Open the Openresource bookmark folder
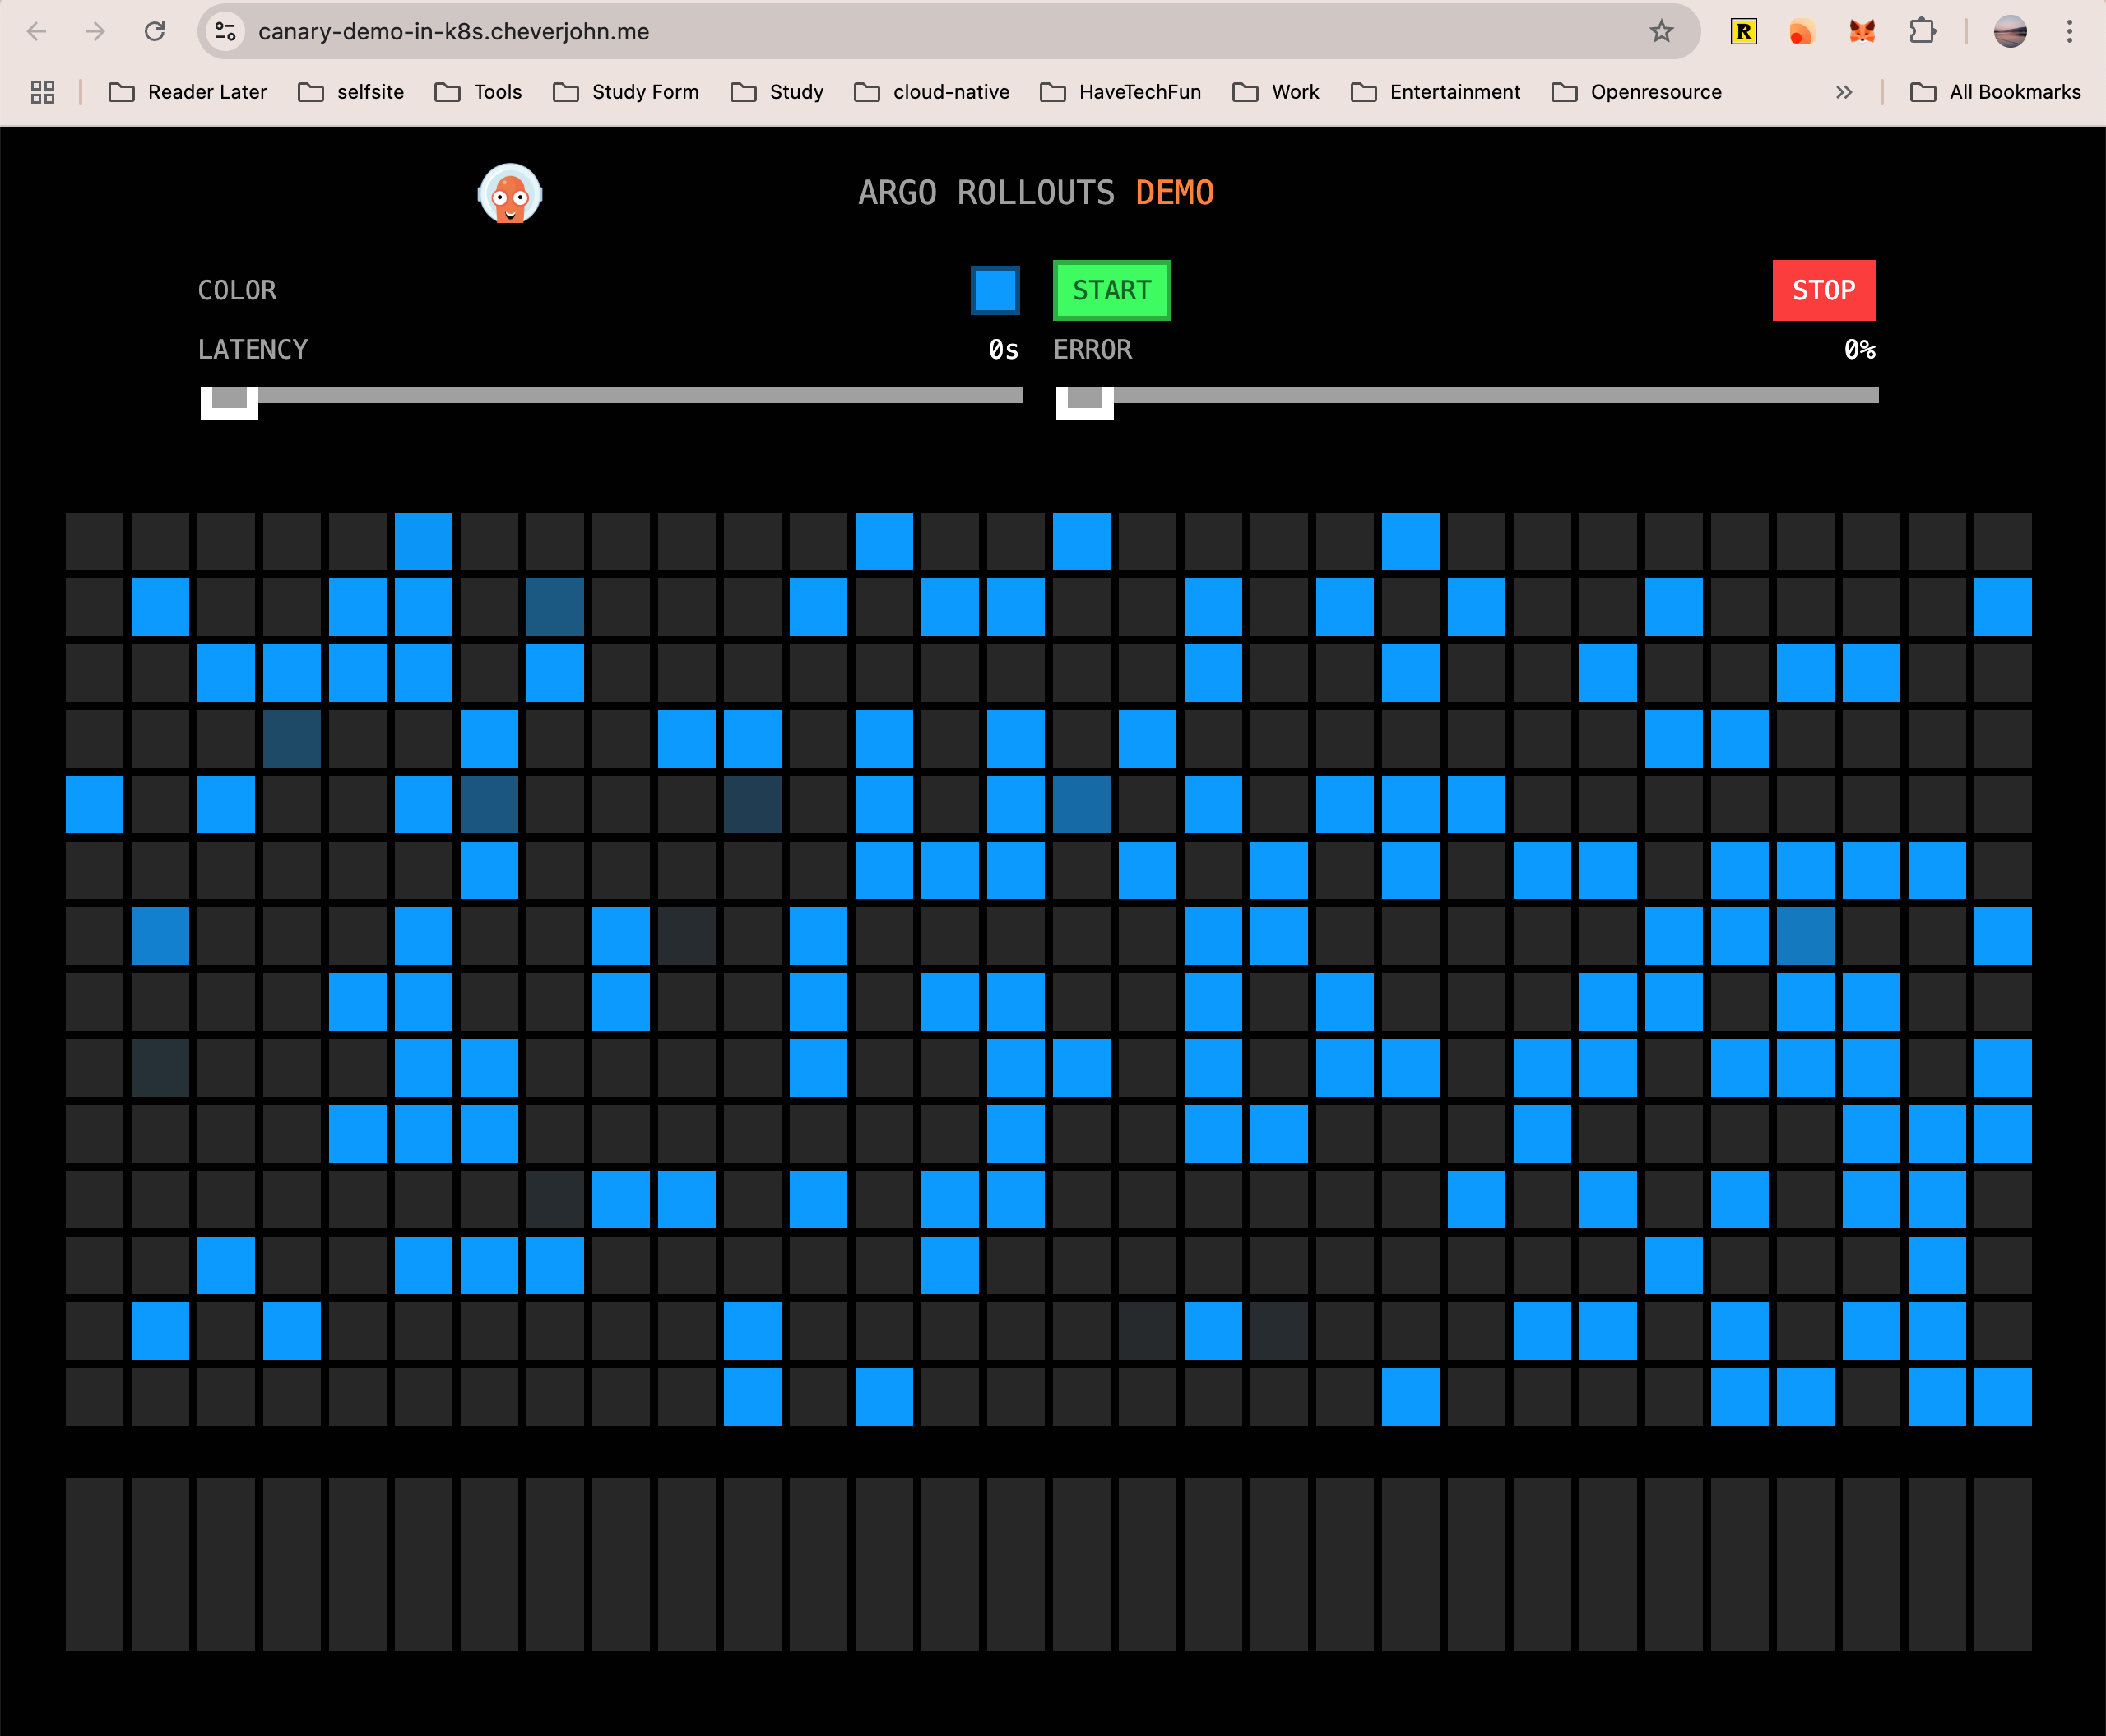The image size is (2106, 1736). tap(1637, 92)
